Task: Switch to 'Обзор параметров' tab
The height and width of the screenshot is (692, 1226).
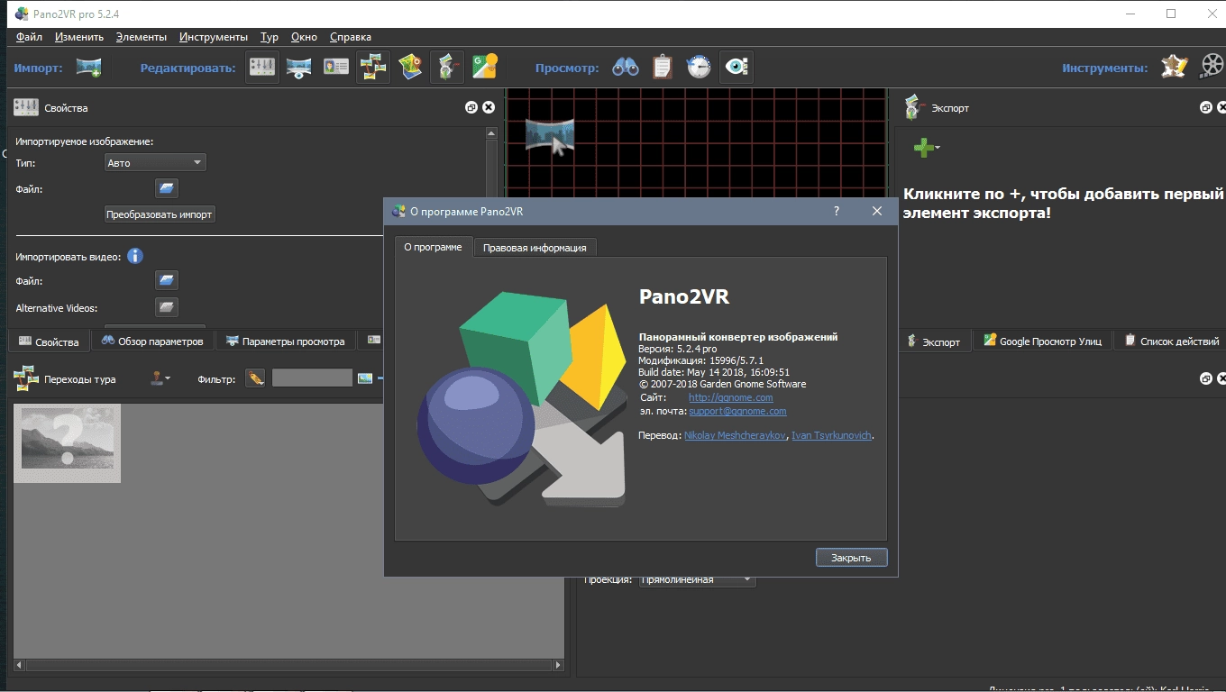Action: click(152, 341)
